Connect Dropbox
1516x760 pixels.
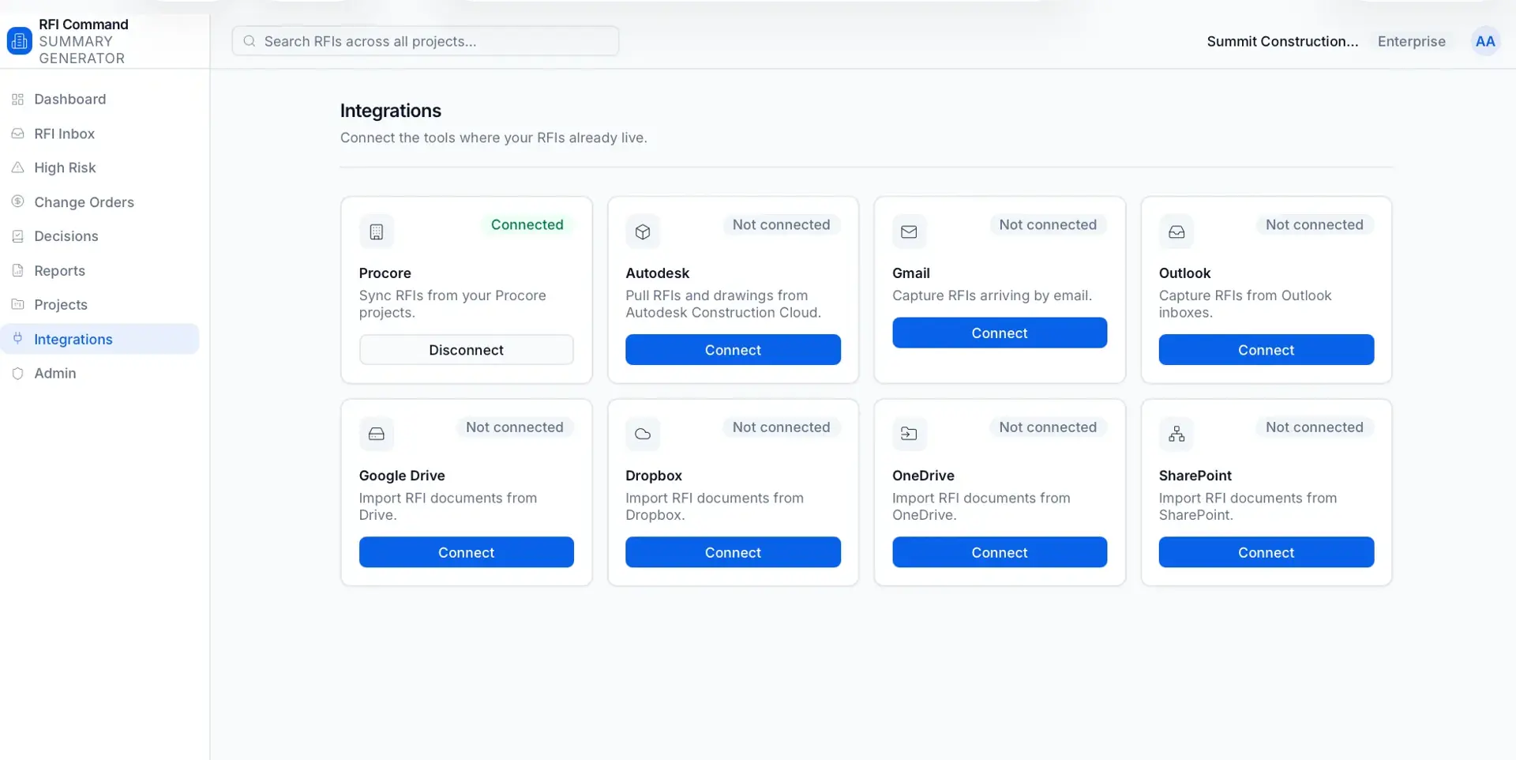(733, 552)
